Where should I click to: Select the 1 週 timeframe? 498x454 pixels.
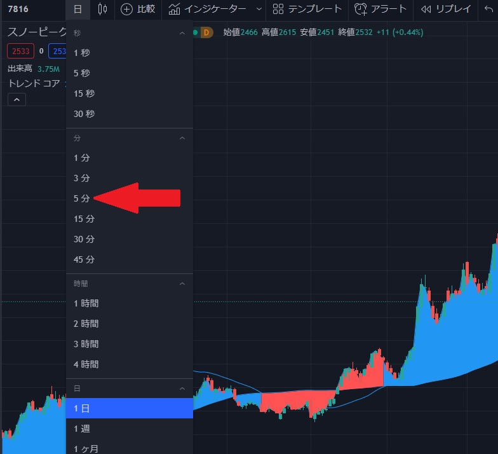click(x=130, y=429)
